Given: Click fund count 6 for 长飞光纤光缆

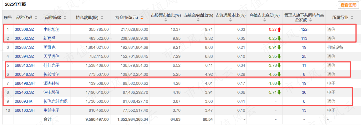Looking at the screenshot, I should click(304, 101).
